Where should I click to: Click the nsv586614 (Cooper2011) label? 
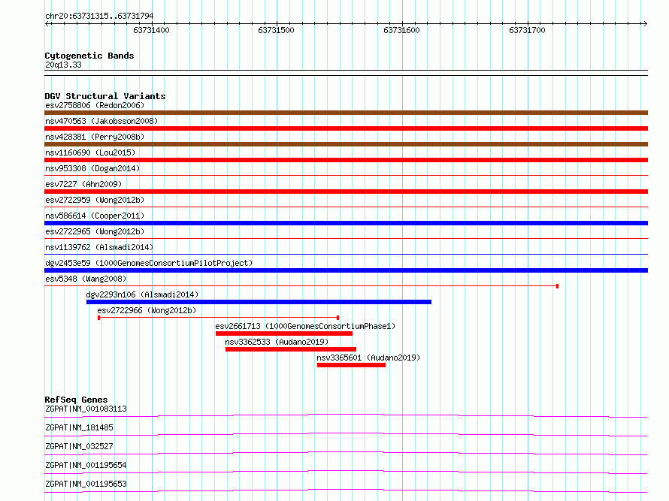[x=95, y=216]
